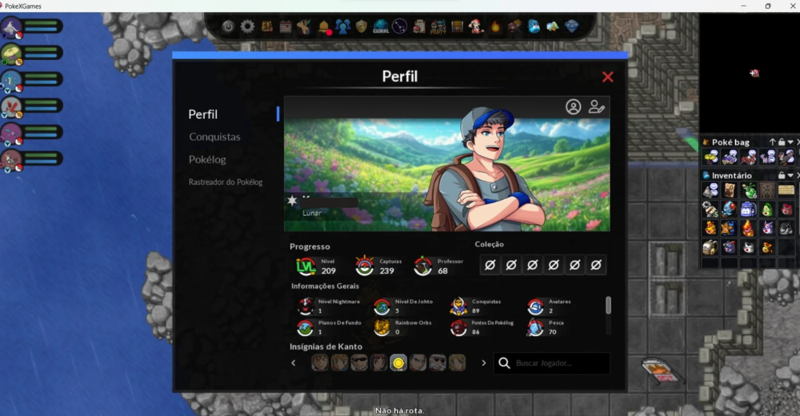Viewport: 800px width, 416px height.
Task: Click the edit profile icon on banner
Action: coord(597,107)
